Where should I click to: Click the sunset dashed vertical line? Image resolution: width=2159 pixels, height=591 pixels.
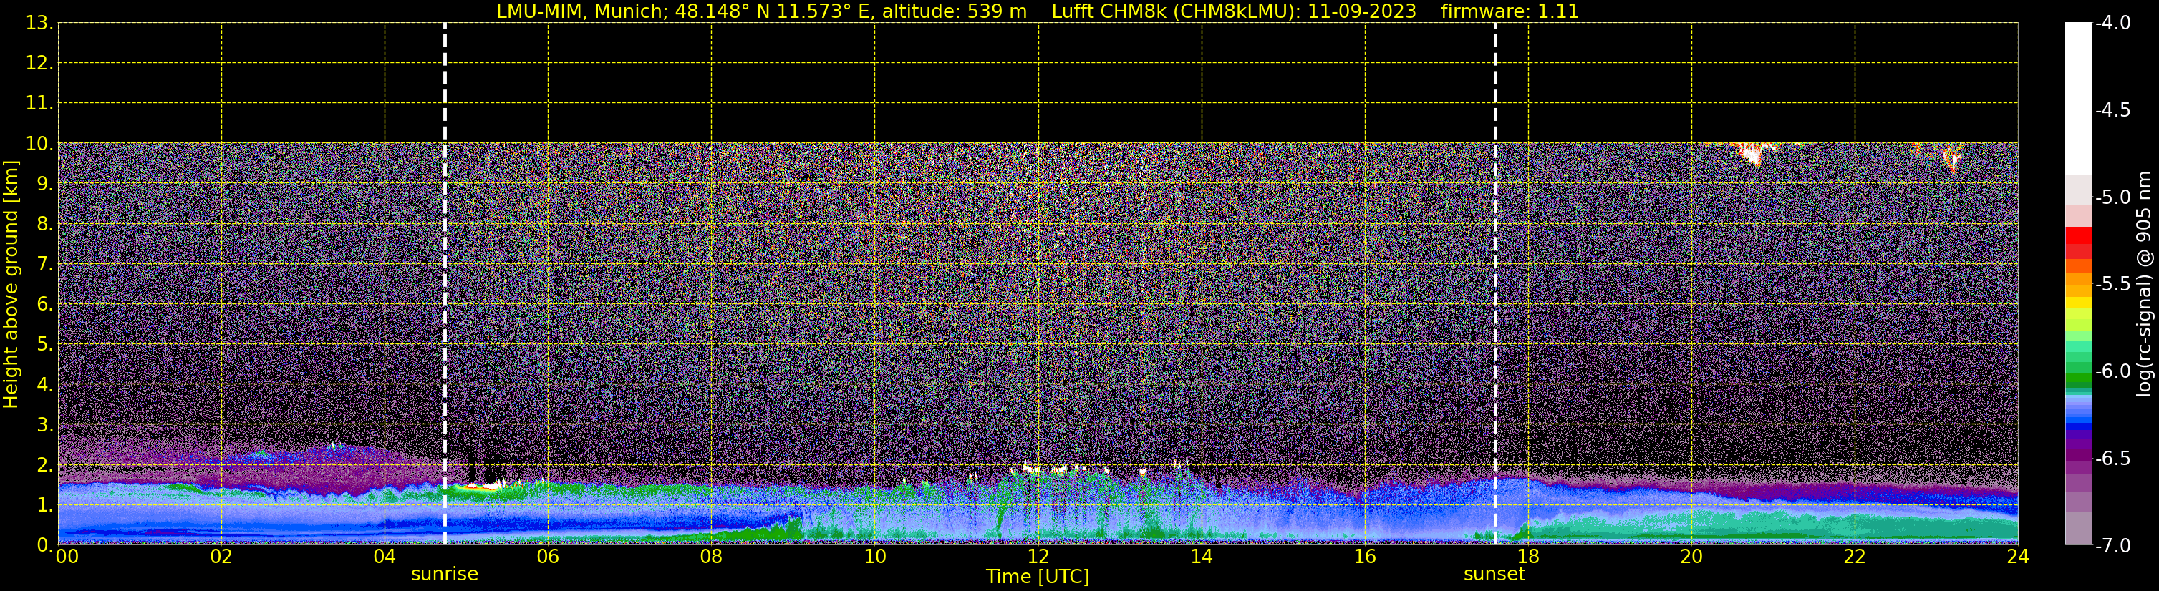[x=1495, y=284]
